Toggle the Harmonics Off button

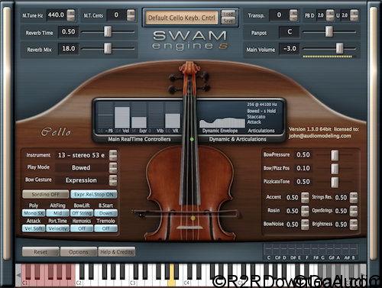pos(82,228)
